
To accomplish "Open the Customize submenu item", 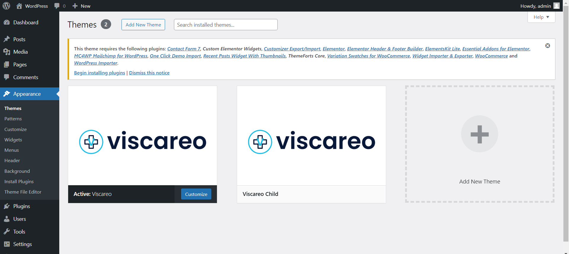I will pos(15,130).
